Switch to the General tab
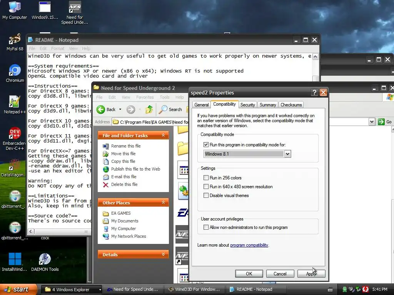Screen dimensions: 394x295 point(201,105)
